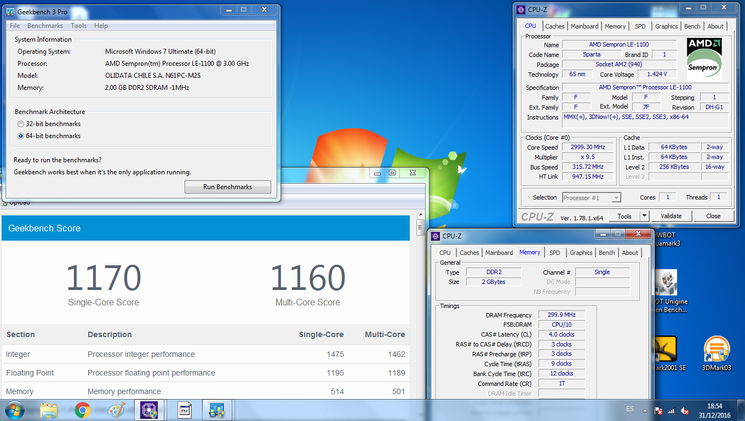The width and height of the screenshot is (745, 421).
Task: Click the 1170 Single-Core Score
Action: pos(104,278)
